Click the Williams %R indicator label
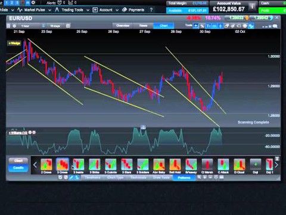This screenshot has width=286, height=215. [18, 133]
